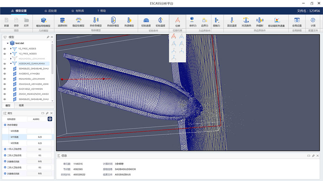Collapse the test.dat tree root
Screen dimensions: 323x181
click(x=8, y=43)
